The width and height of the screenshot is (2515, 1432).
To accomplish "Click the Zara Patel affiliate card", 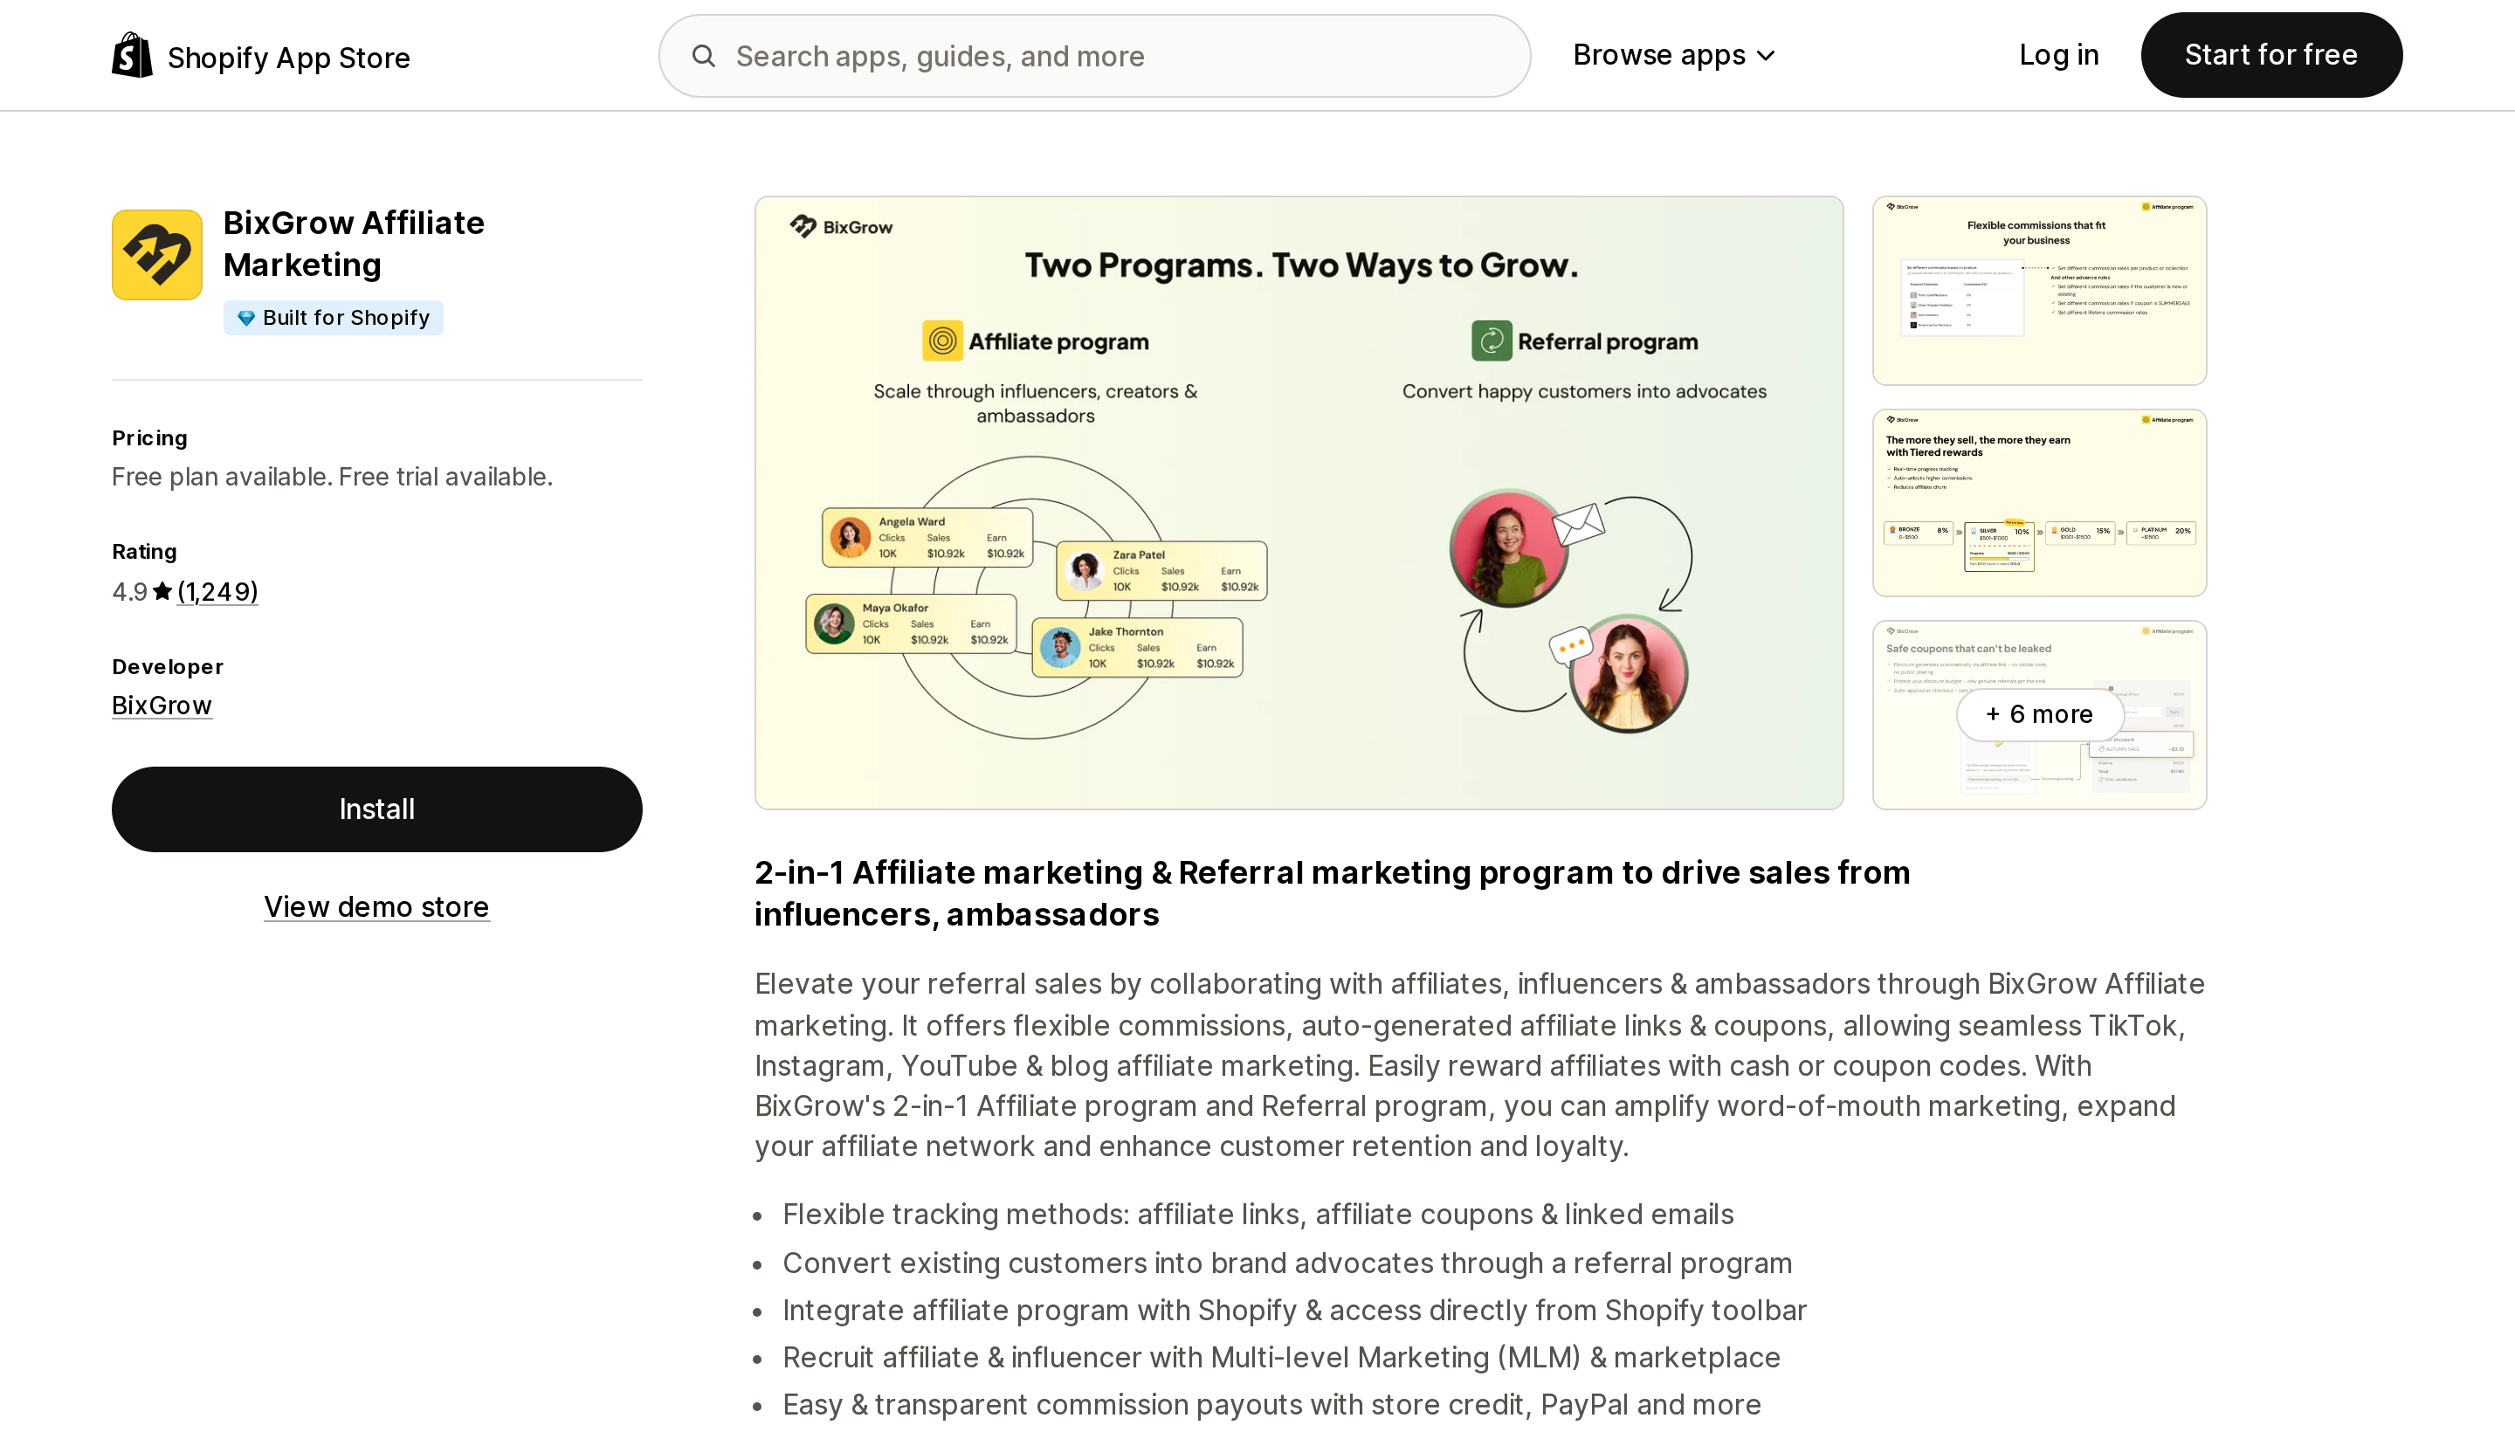I will click(1161, 570).
